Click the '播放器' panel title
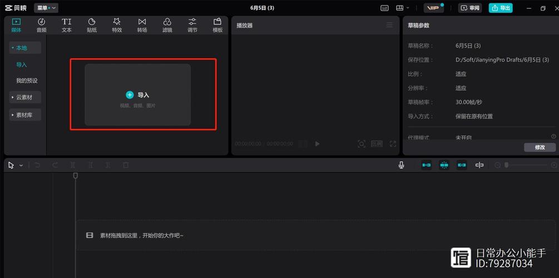Screen dimensions: 559x278 click(245, 26)
